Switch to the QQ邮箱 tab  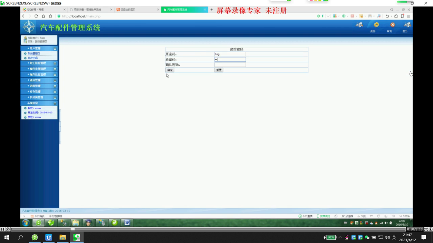[x=44, y=9]
